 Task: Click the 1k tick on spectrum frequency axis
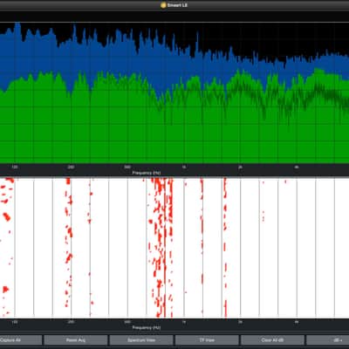pos(184,168)
